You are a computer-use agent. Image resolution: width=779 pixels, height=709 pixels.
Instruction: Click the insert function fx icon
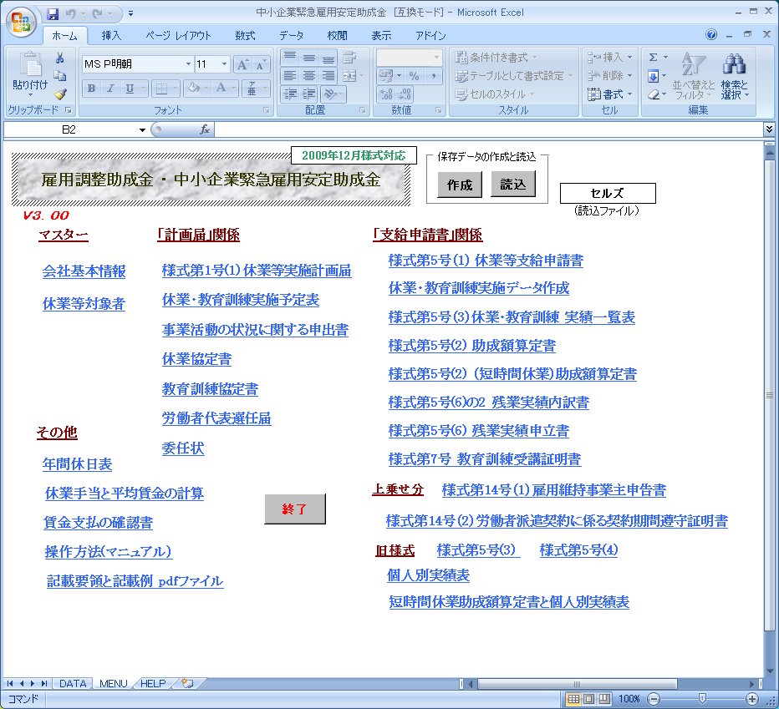tap(204, 129)
